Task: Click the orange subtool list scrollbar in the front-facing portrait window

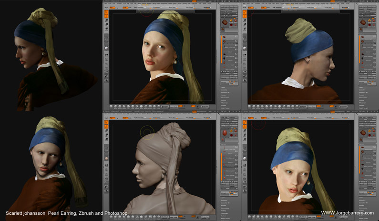Action: [221, 50]
